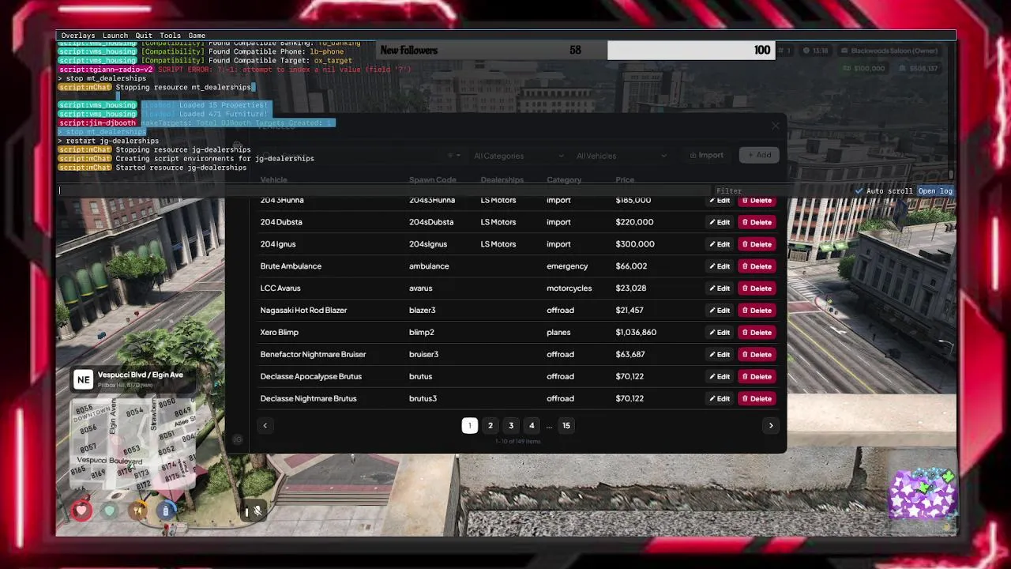Edit the Brute Ambulance vehicle
This screenshot has width=1011, height=569.
click(720, 266)
